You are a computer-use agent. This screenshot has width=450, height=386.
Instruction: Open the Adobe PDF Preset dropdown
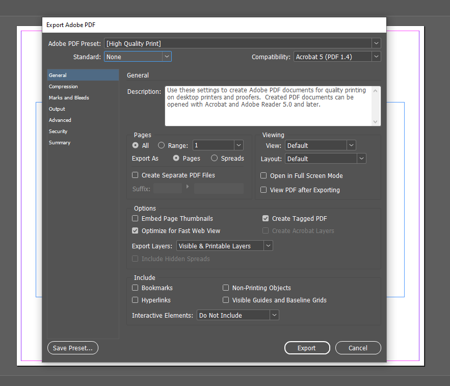tap(243, 43)
